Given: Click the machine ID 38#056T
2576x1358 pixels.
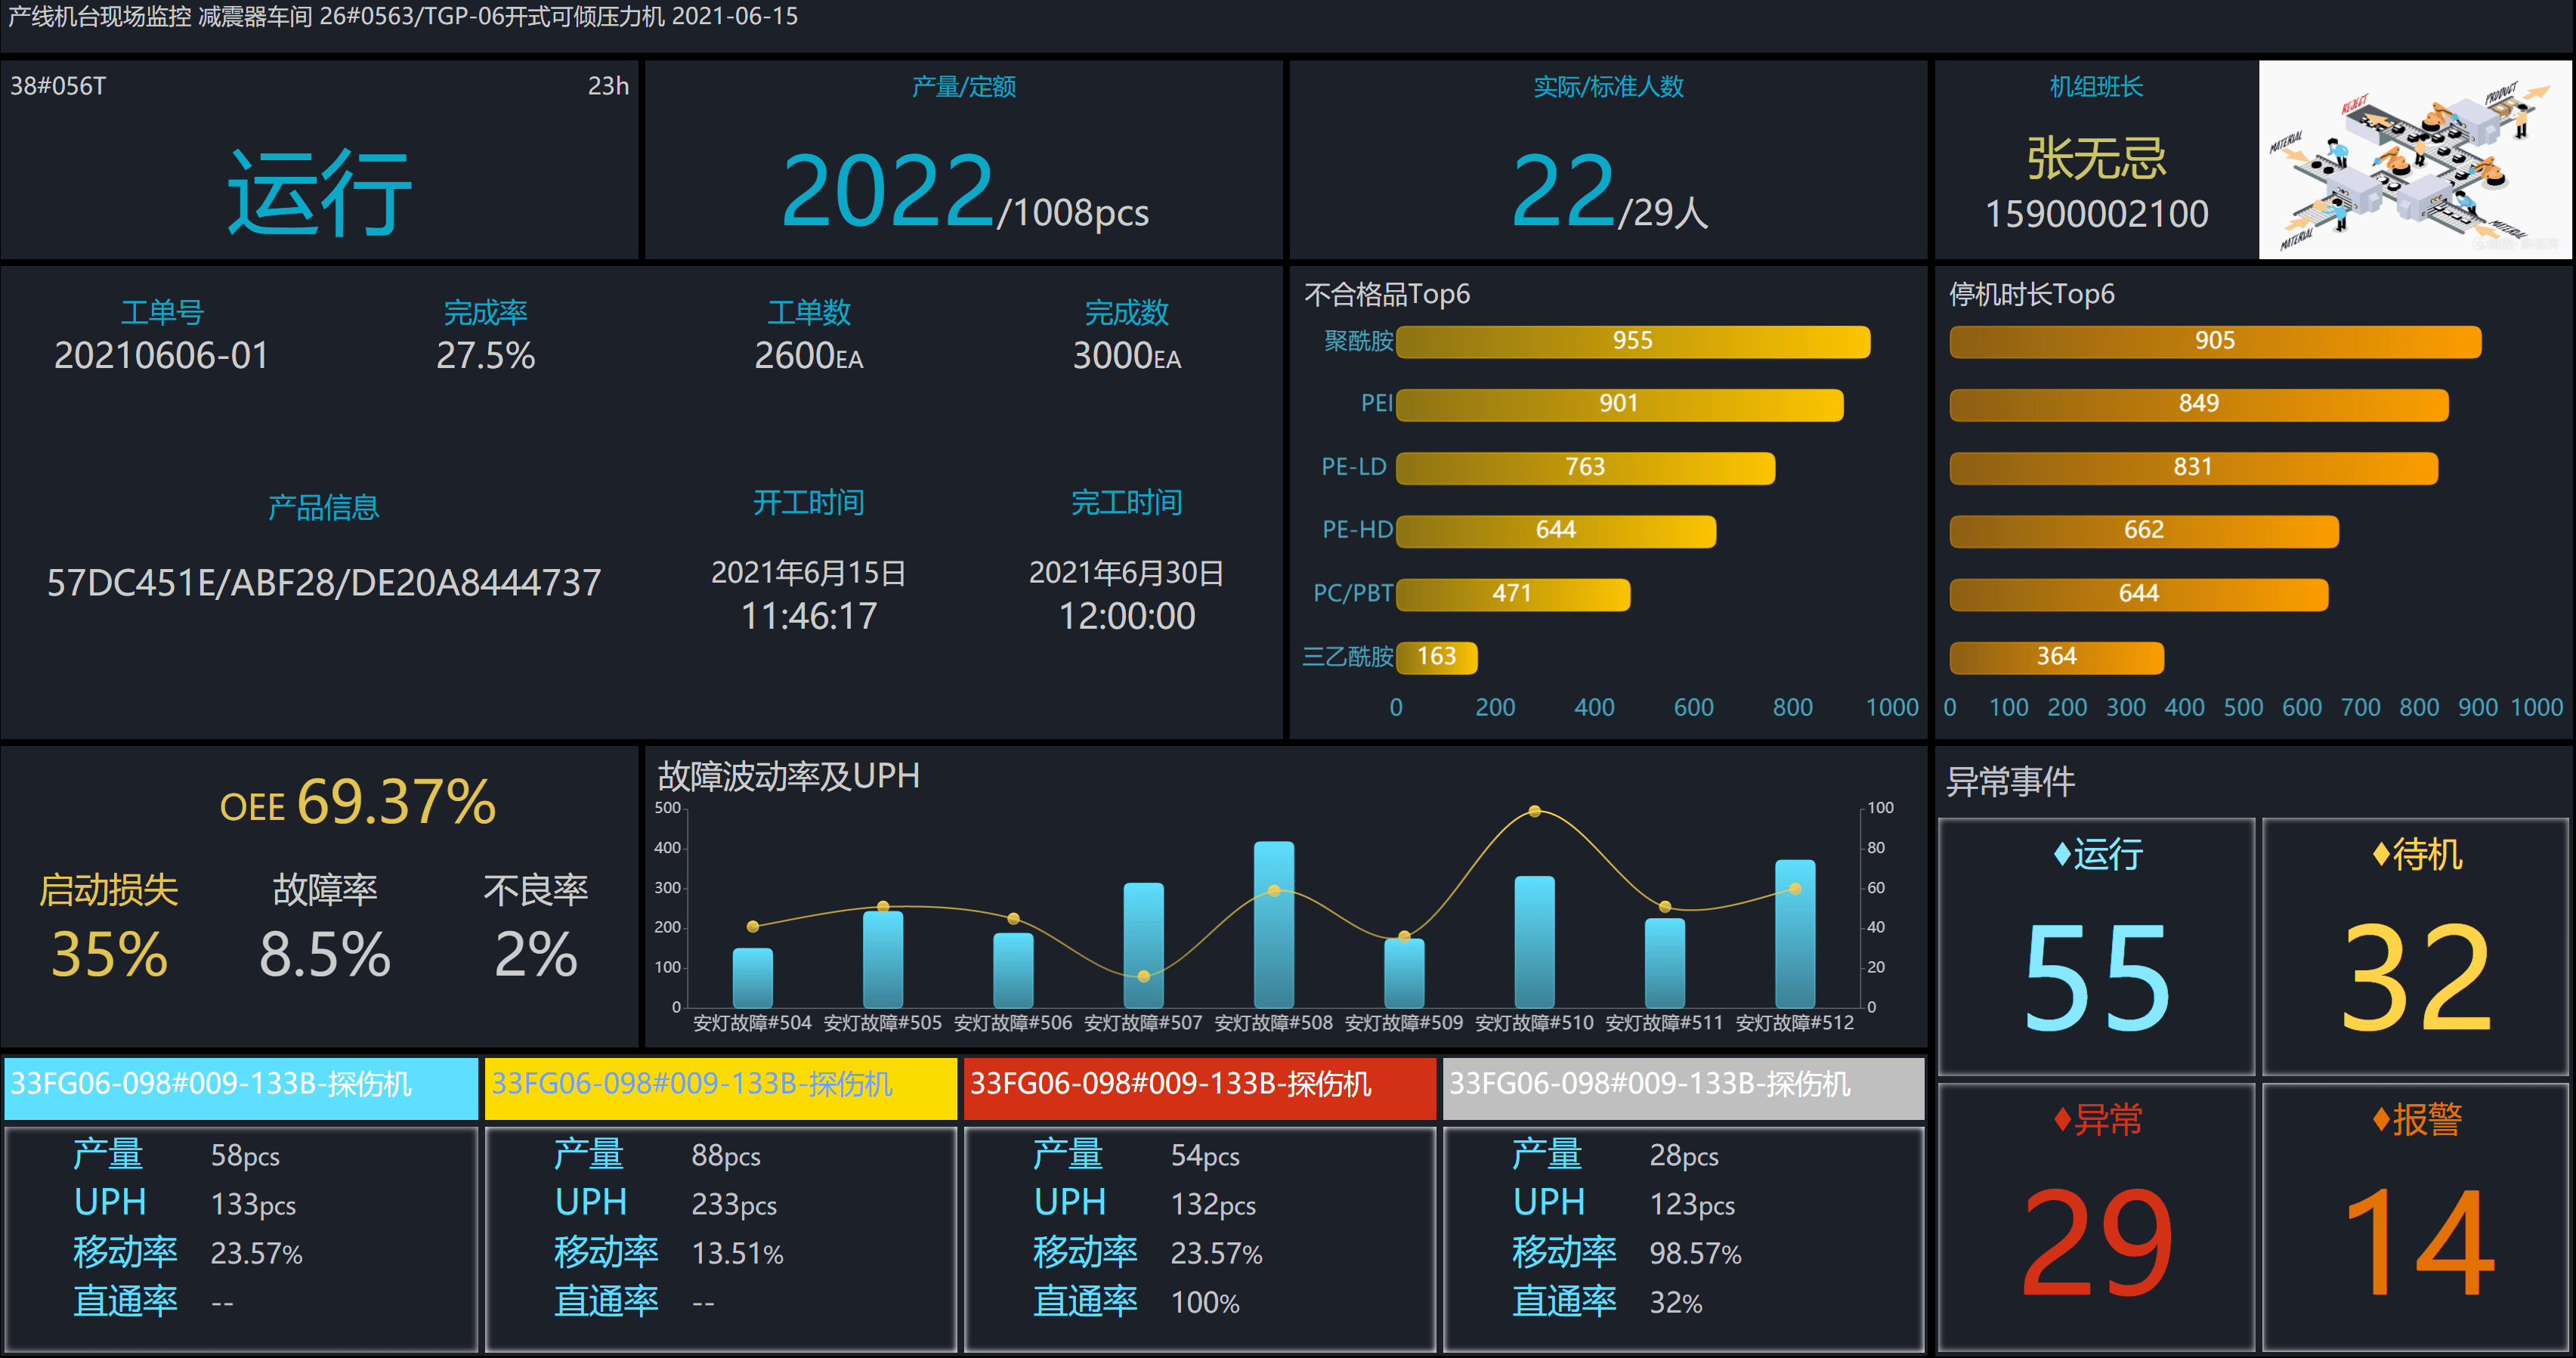Looking at the screenshot, I should pyautogui.click(x=58, y=86).
